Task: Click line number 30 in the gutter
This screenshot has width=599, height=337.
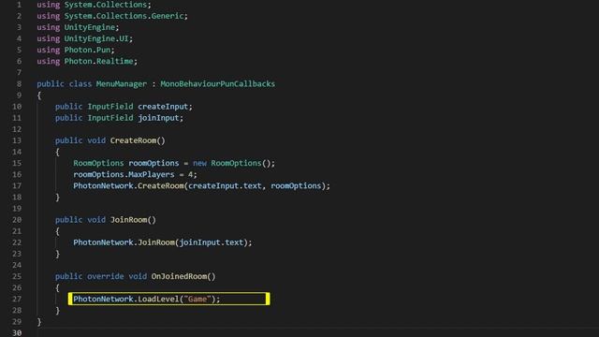Action: tap(17, 333)
